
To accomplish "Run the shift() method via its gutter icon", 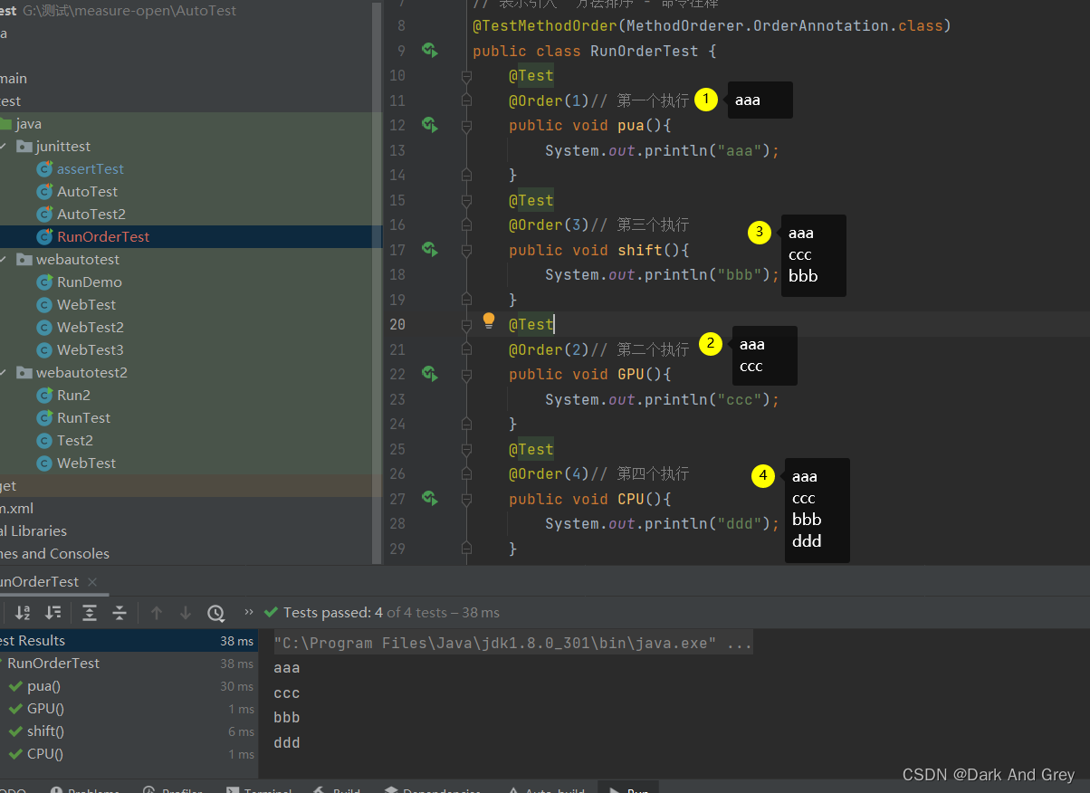I will tap(429, 249).
